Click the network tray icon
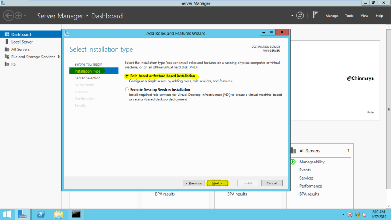391x220 pixels. [x=357, y=215]
